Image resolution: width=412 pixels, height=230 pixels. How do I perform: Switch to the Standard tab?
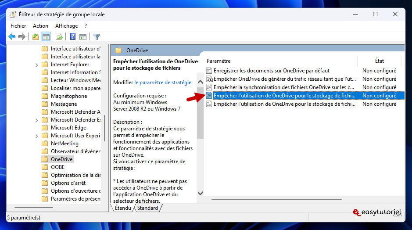148,208
